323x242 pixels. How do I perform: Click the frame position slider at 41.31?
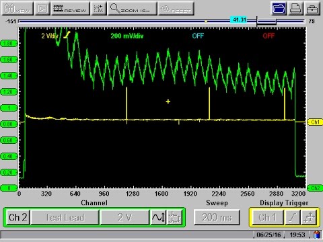coord(240,19)
